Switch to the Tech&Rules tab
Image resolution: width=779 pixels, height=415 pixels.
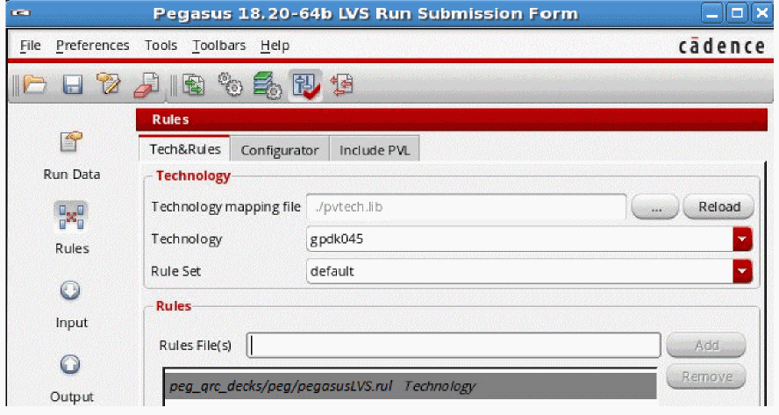(x=185, y=149)
